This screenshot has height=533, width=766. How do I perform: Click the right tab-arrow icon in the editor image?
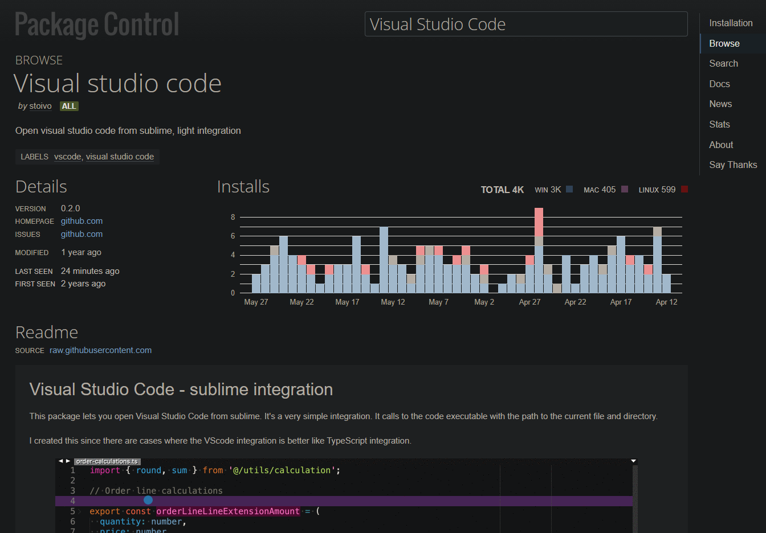pos(68,461)
